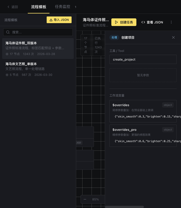The width and height of the screenshot is (181, 208).
Task: Click the 海马体证件照 workflow title in header
Action: (x=96, y=20)
